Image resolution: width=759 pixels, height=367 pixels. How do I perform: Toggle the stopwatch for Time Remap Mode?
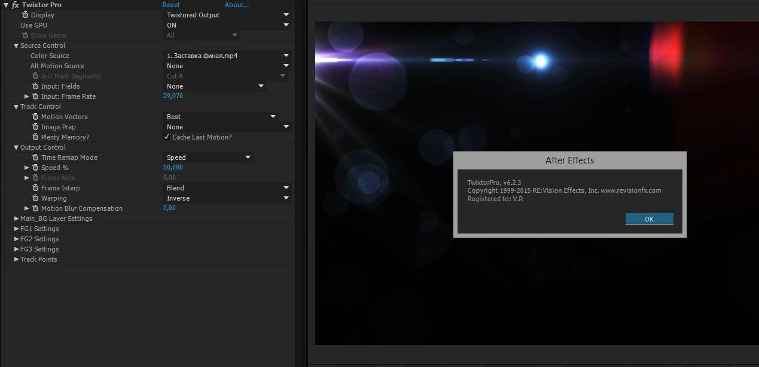point(35,157)
